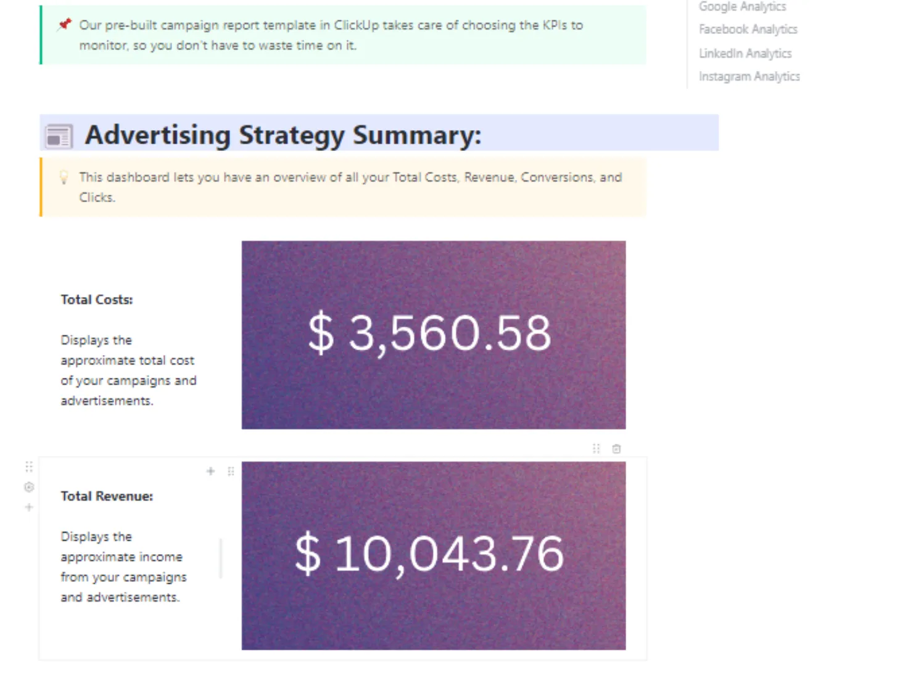
Task: Click the Total Costs label text
Action: [x=97, y=300]
